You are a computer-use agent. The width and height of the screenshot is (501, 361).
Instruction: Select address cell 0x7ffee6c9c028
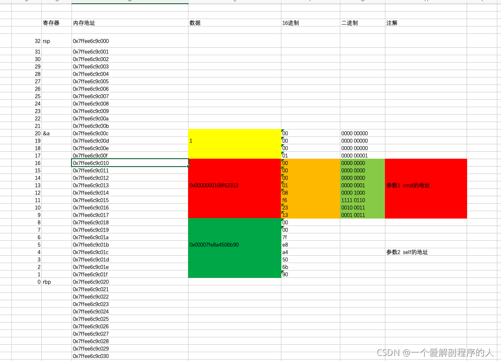tap(130, 341)
